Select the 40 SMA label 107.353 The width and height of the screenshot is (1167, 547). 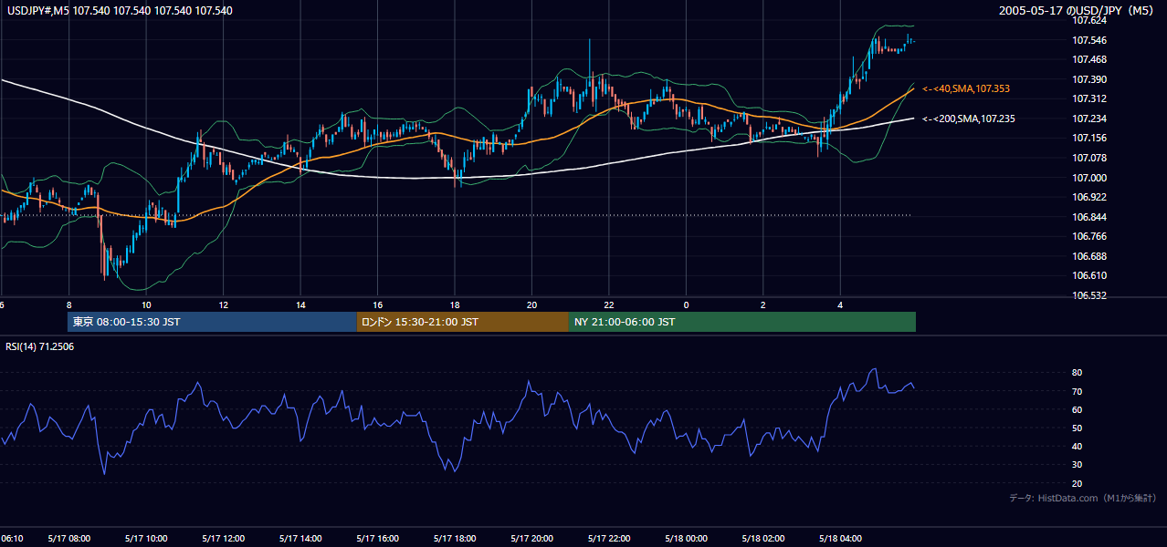966,88
